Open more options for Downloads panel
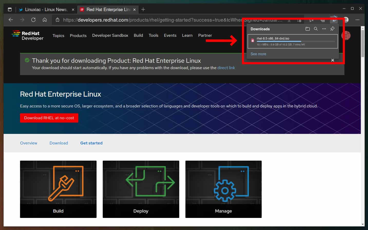 point(324,29)
